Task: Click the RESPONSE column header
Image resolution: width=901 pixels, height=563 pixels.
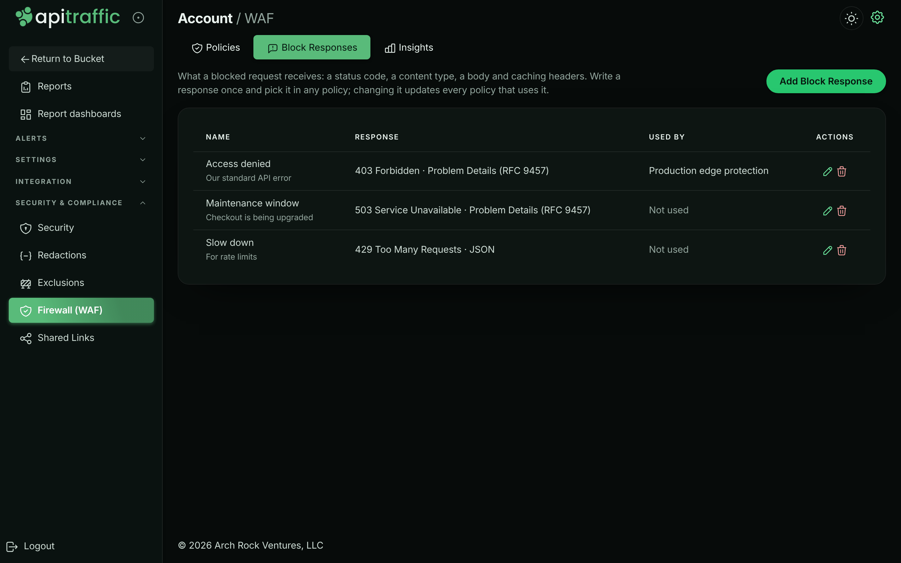Action: tap(377, 137)
